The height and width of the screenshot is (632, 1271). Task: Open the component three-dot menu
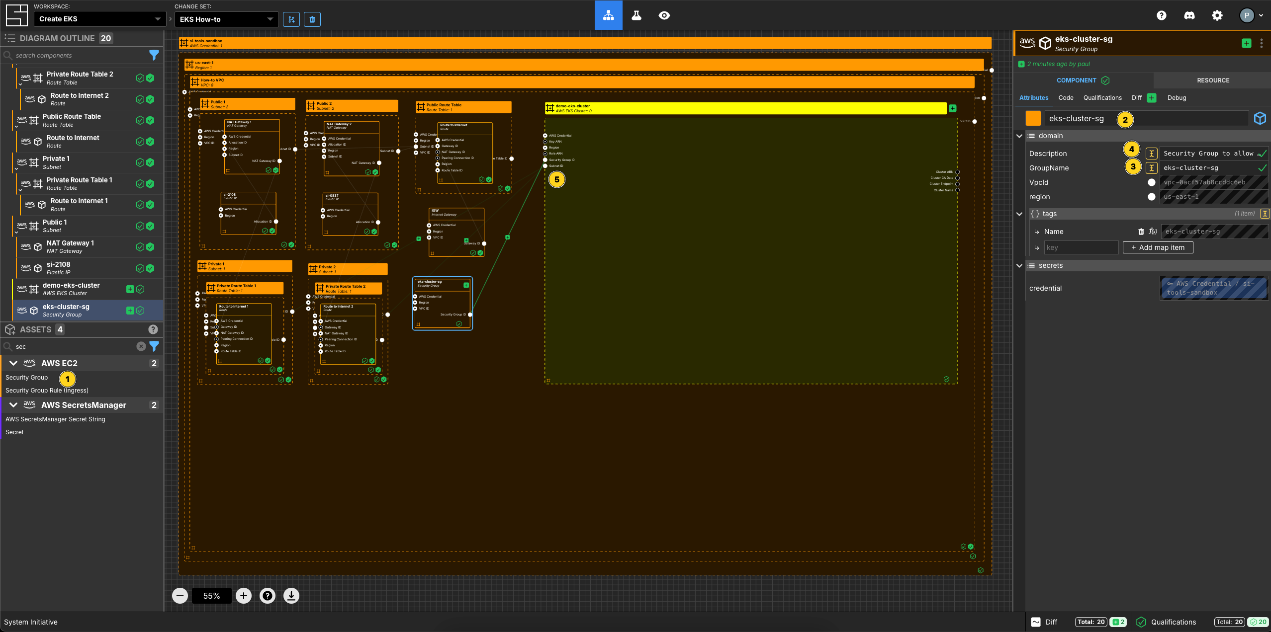(1262, 44)
